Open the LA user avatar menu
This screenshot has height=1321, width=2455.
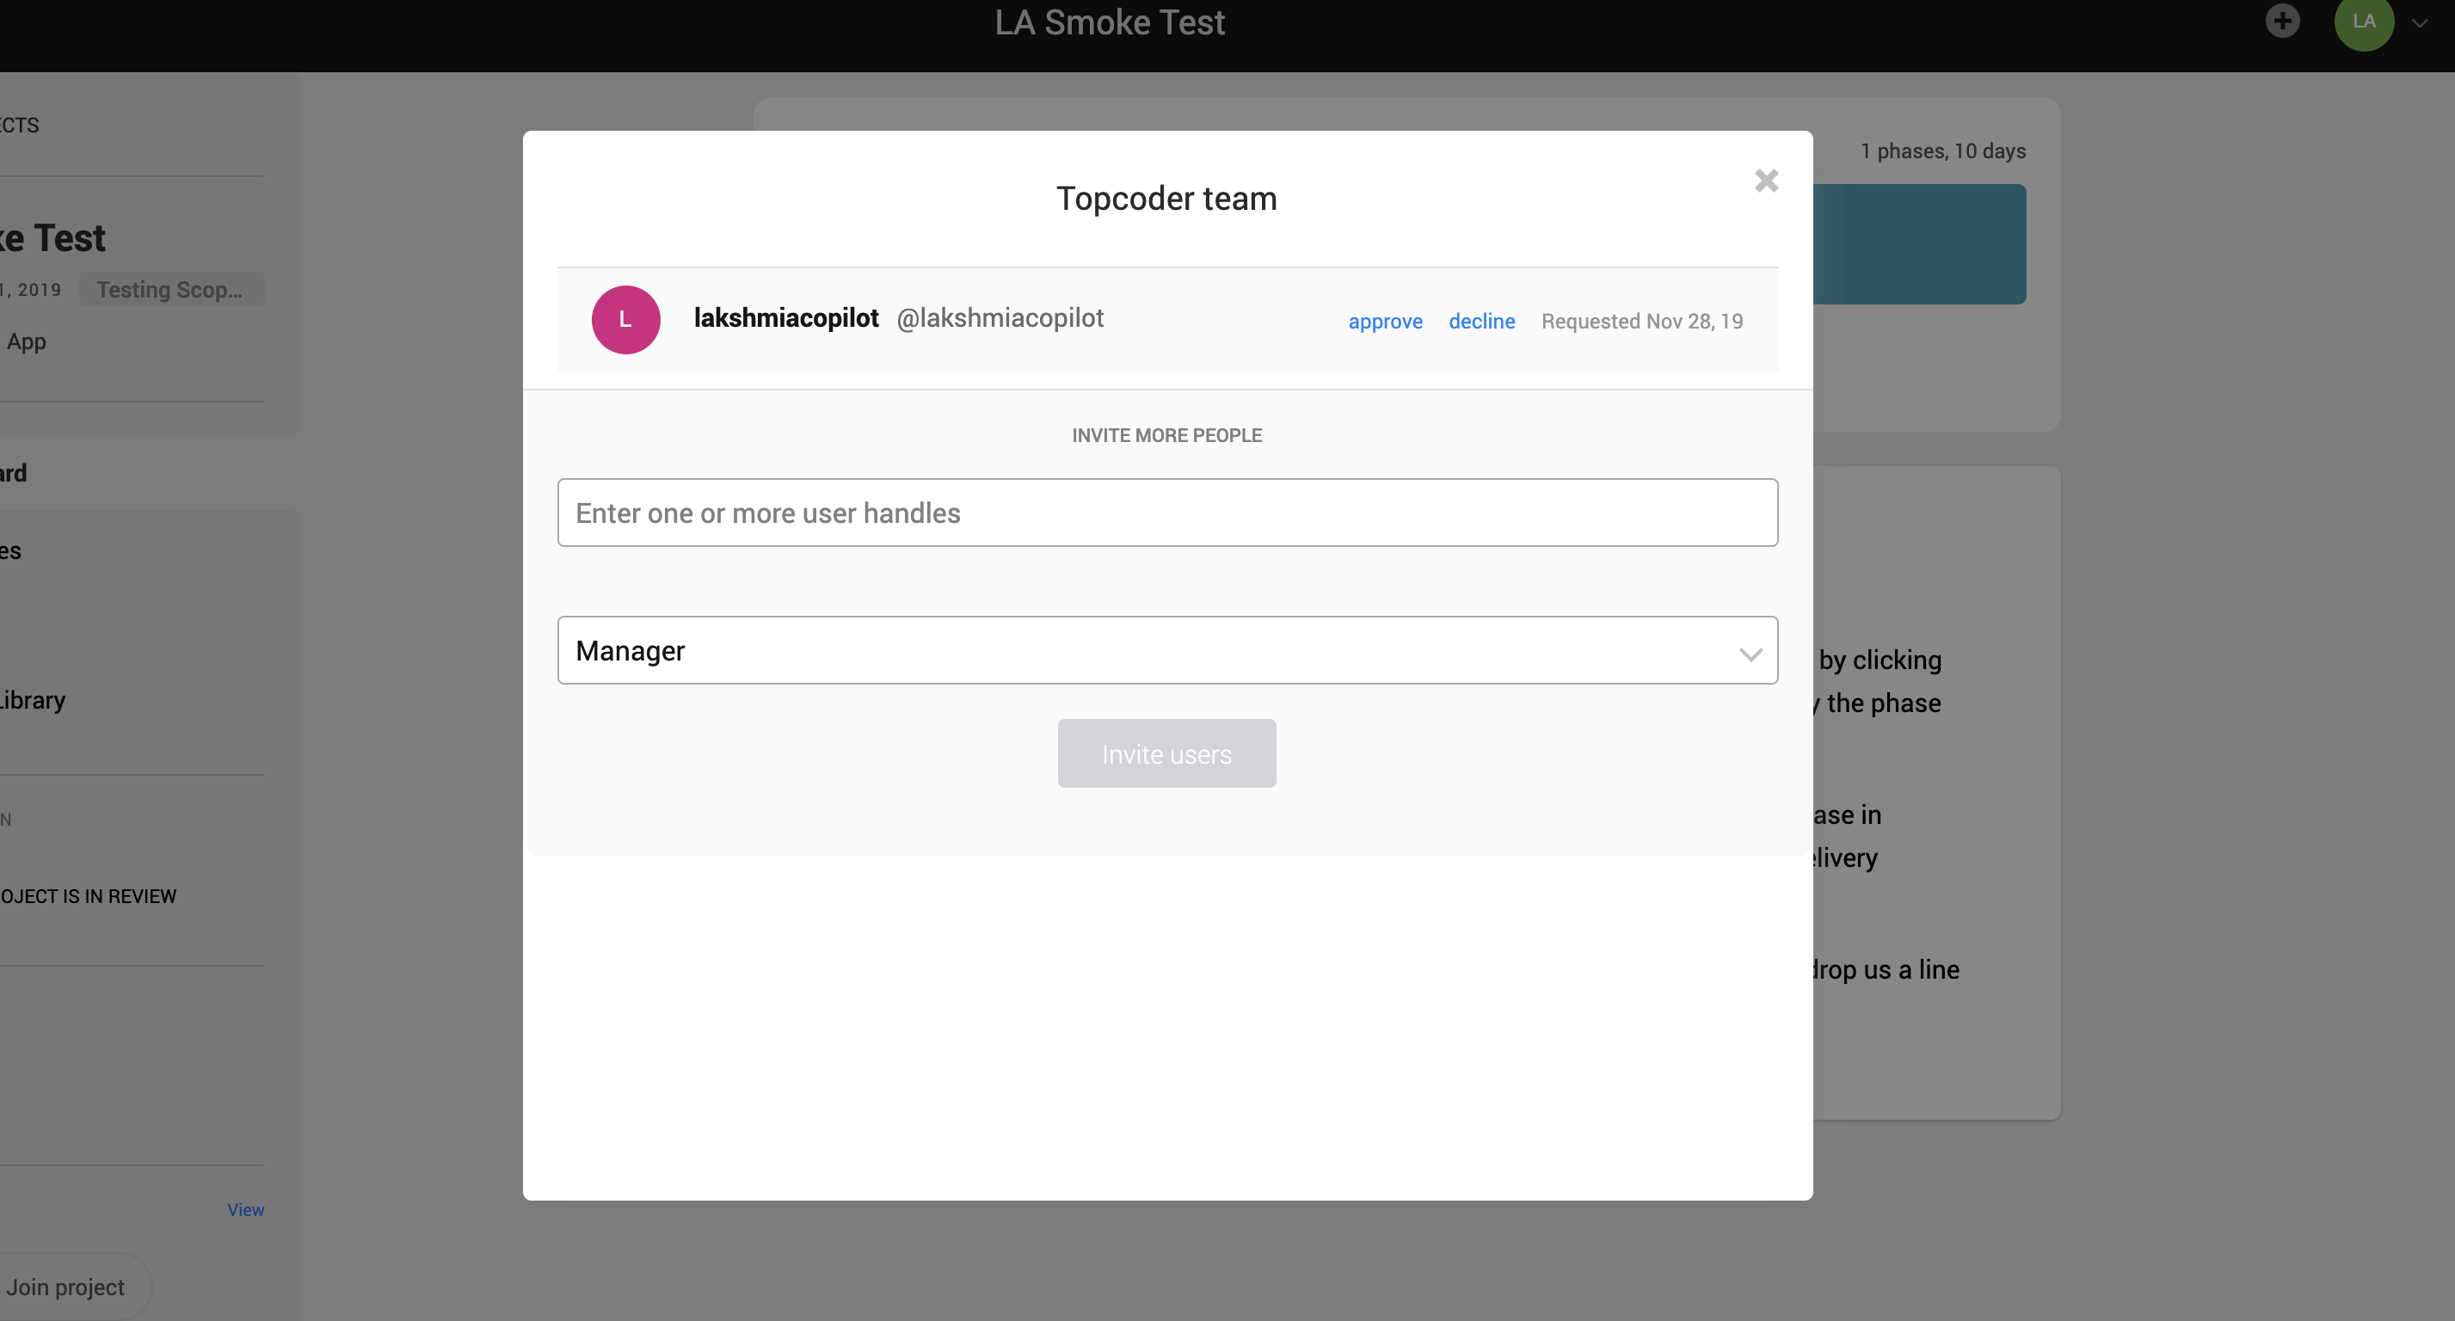click(2364, 21)
